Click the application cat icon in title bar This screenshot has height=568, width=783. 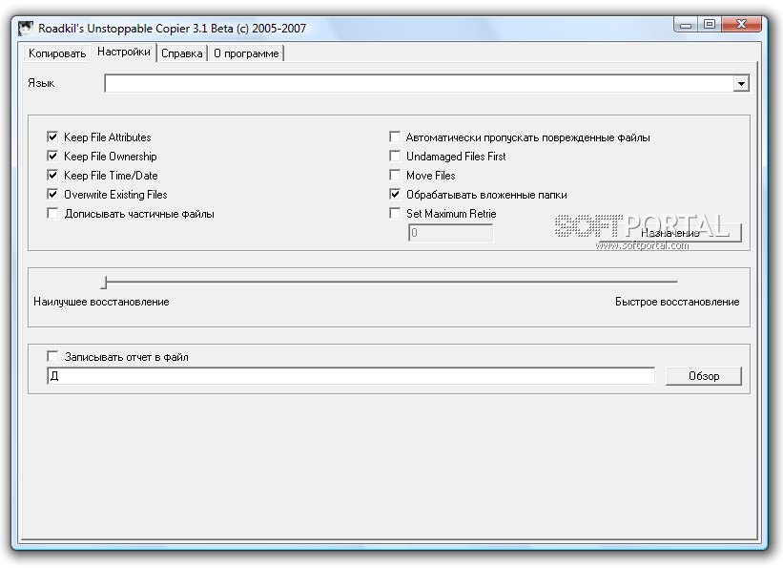26,28
